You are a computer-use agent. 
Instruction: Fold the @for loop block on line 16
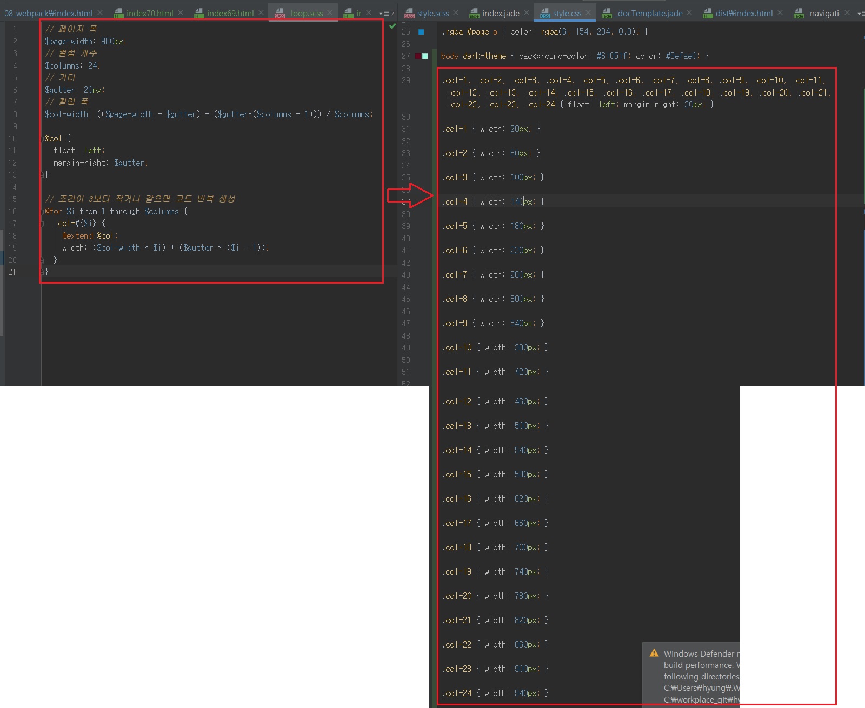pos(42,212)
